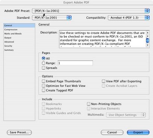This screenshot has width=153, height=138.
Task: Switch to the Output panel
Action: tap(8, 38)
